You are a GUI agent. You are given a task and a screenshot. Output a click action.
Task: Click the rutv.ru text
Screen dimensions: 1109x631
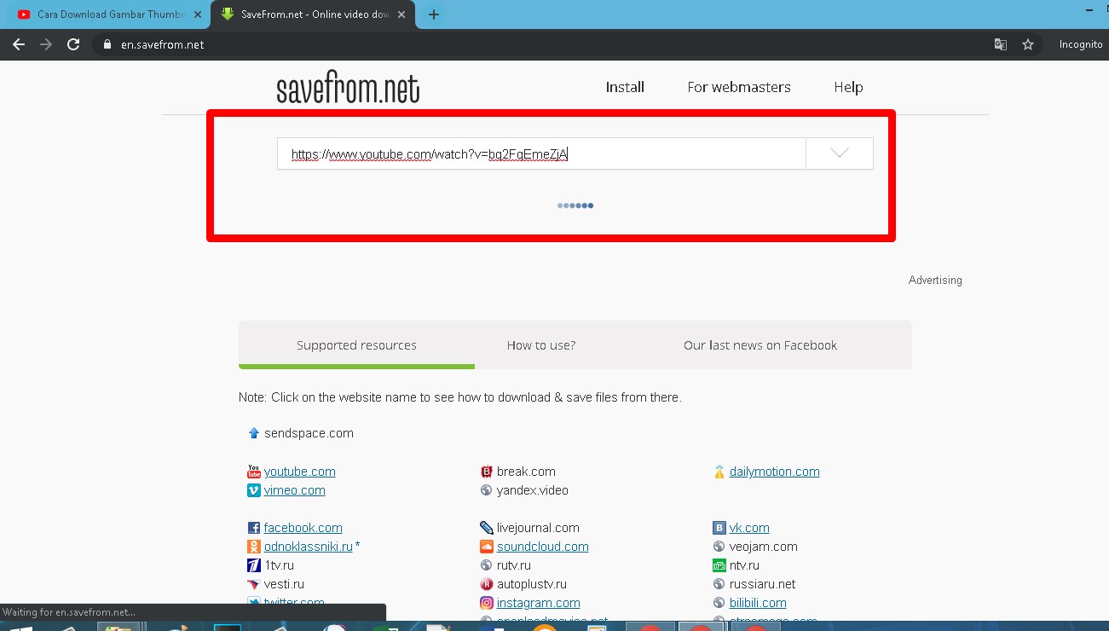(513, 565)
